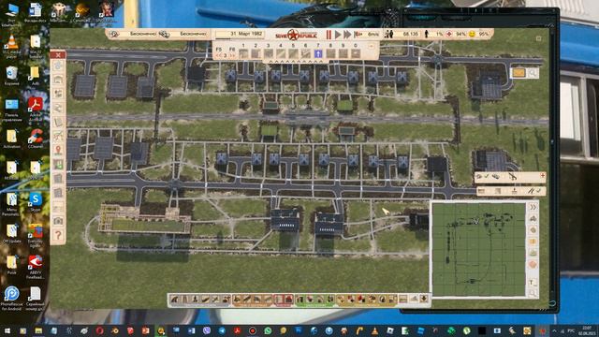Image resolution: width=599 pixels, height=337 pixels.
Task: Click the camera screenshot icon in left panel
Action: coord(58,221)
